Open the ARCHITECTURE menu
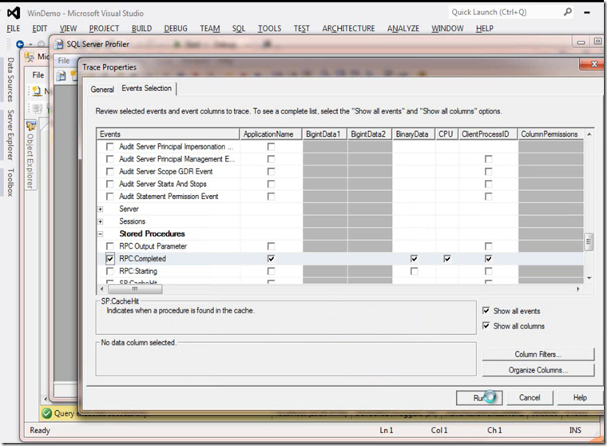607x446 pixels. click(348, 28)
